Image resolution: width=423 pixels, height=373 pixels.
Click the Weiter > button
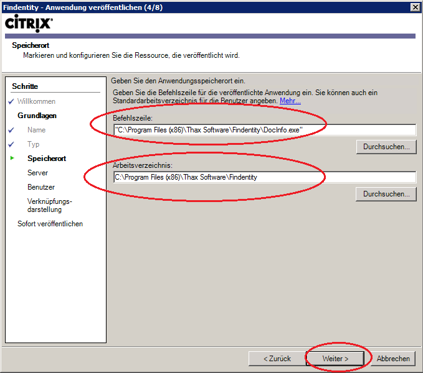335,359
